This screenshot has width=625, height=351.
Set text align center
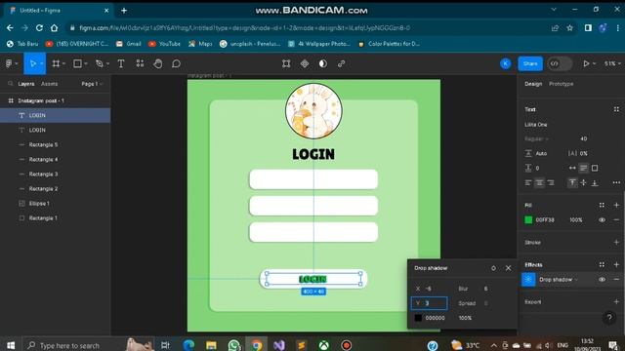click(x=539, y=182)
